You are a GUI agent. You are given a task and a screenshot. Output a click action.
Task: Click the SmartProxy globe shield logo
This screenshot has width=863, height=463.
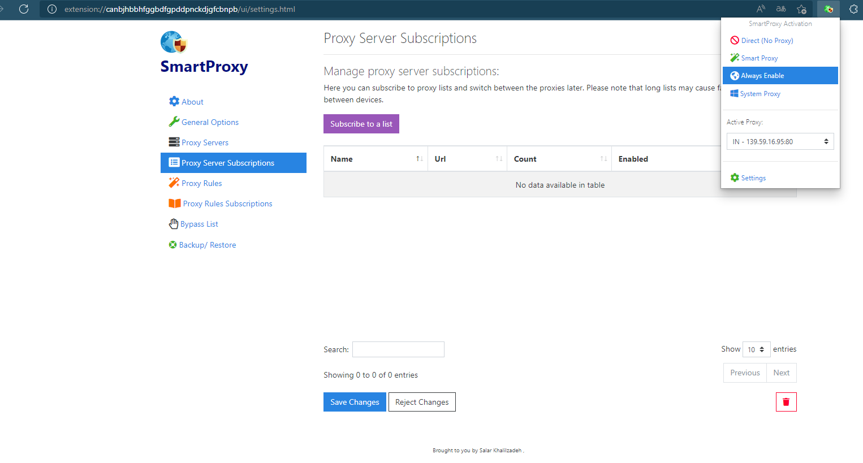point(174,42)
